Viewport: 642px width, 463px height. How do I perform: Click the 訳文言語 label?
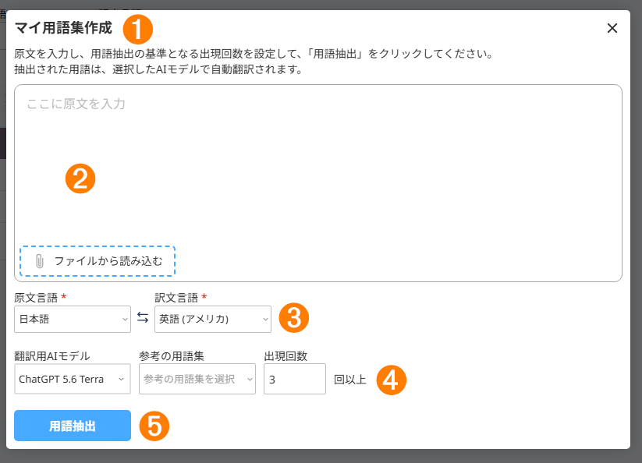tap(176, 298)
